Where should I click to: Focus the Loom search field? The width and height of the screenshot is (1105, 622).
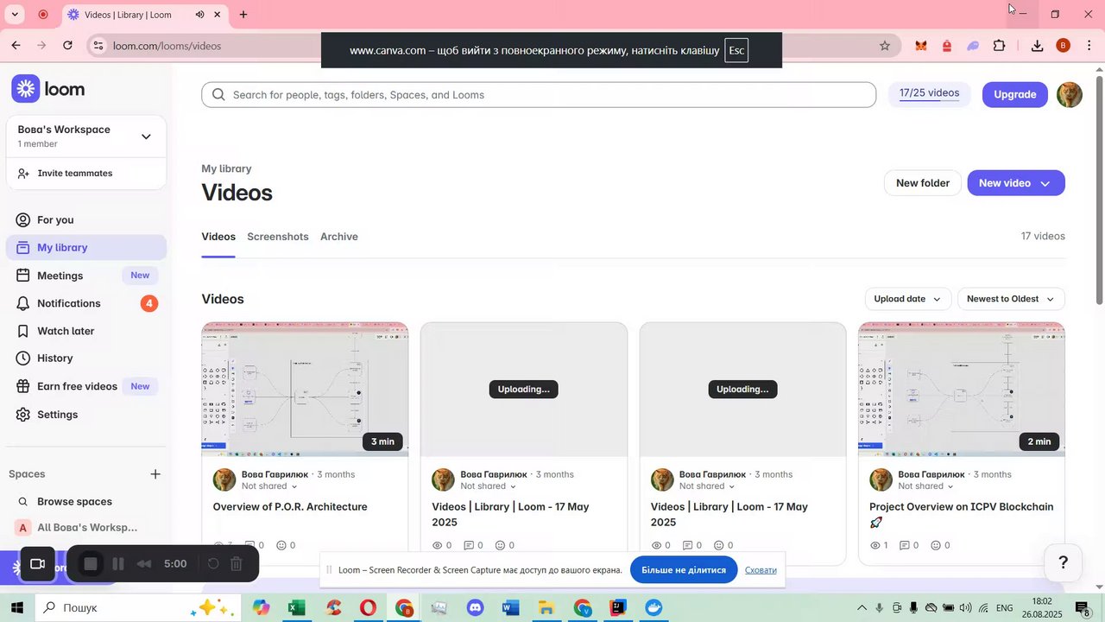[539, 95]
